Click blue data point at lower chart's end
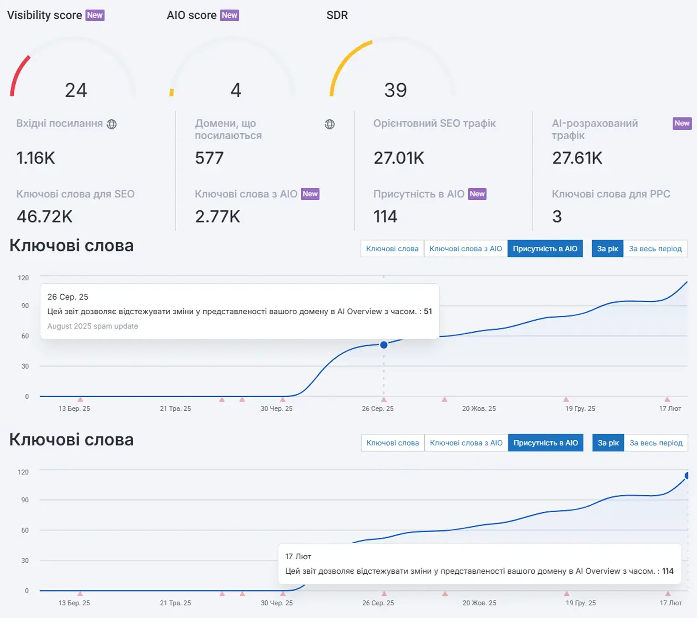Screen dimensions: 697x618 687,476
